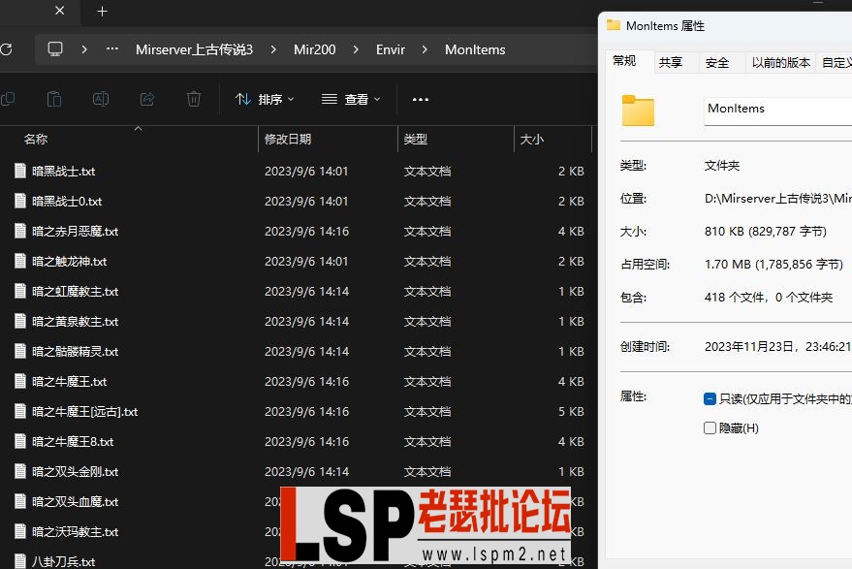Click file icon of 暗之双头血魔.txt
The height and width of the screenshot is (569, 852).
click(20, 501)
